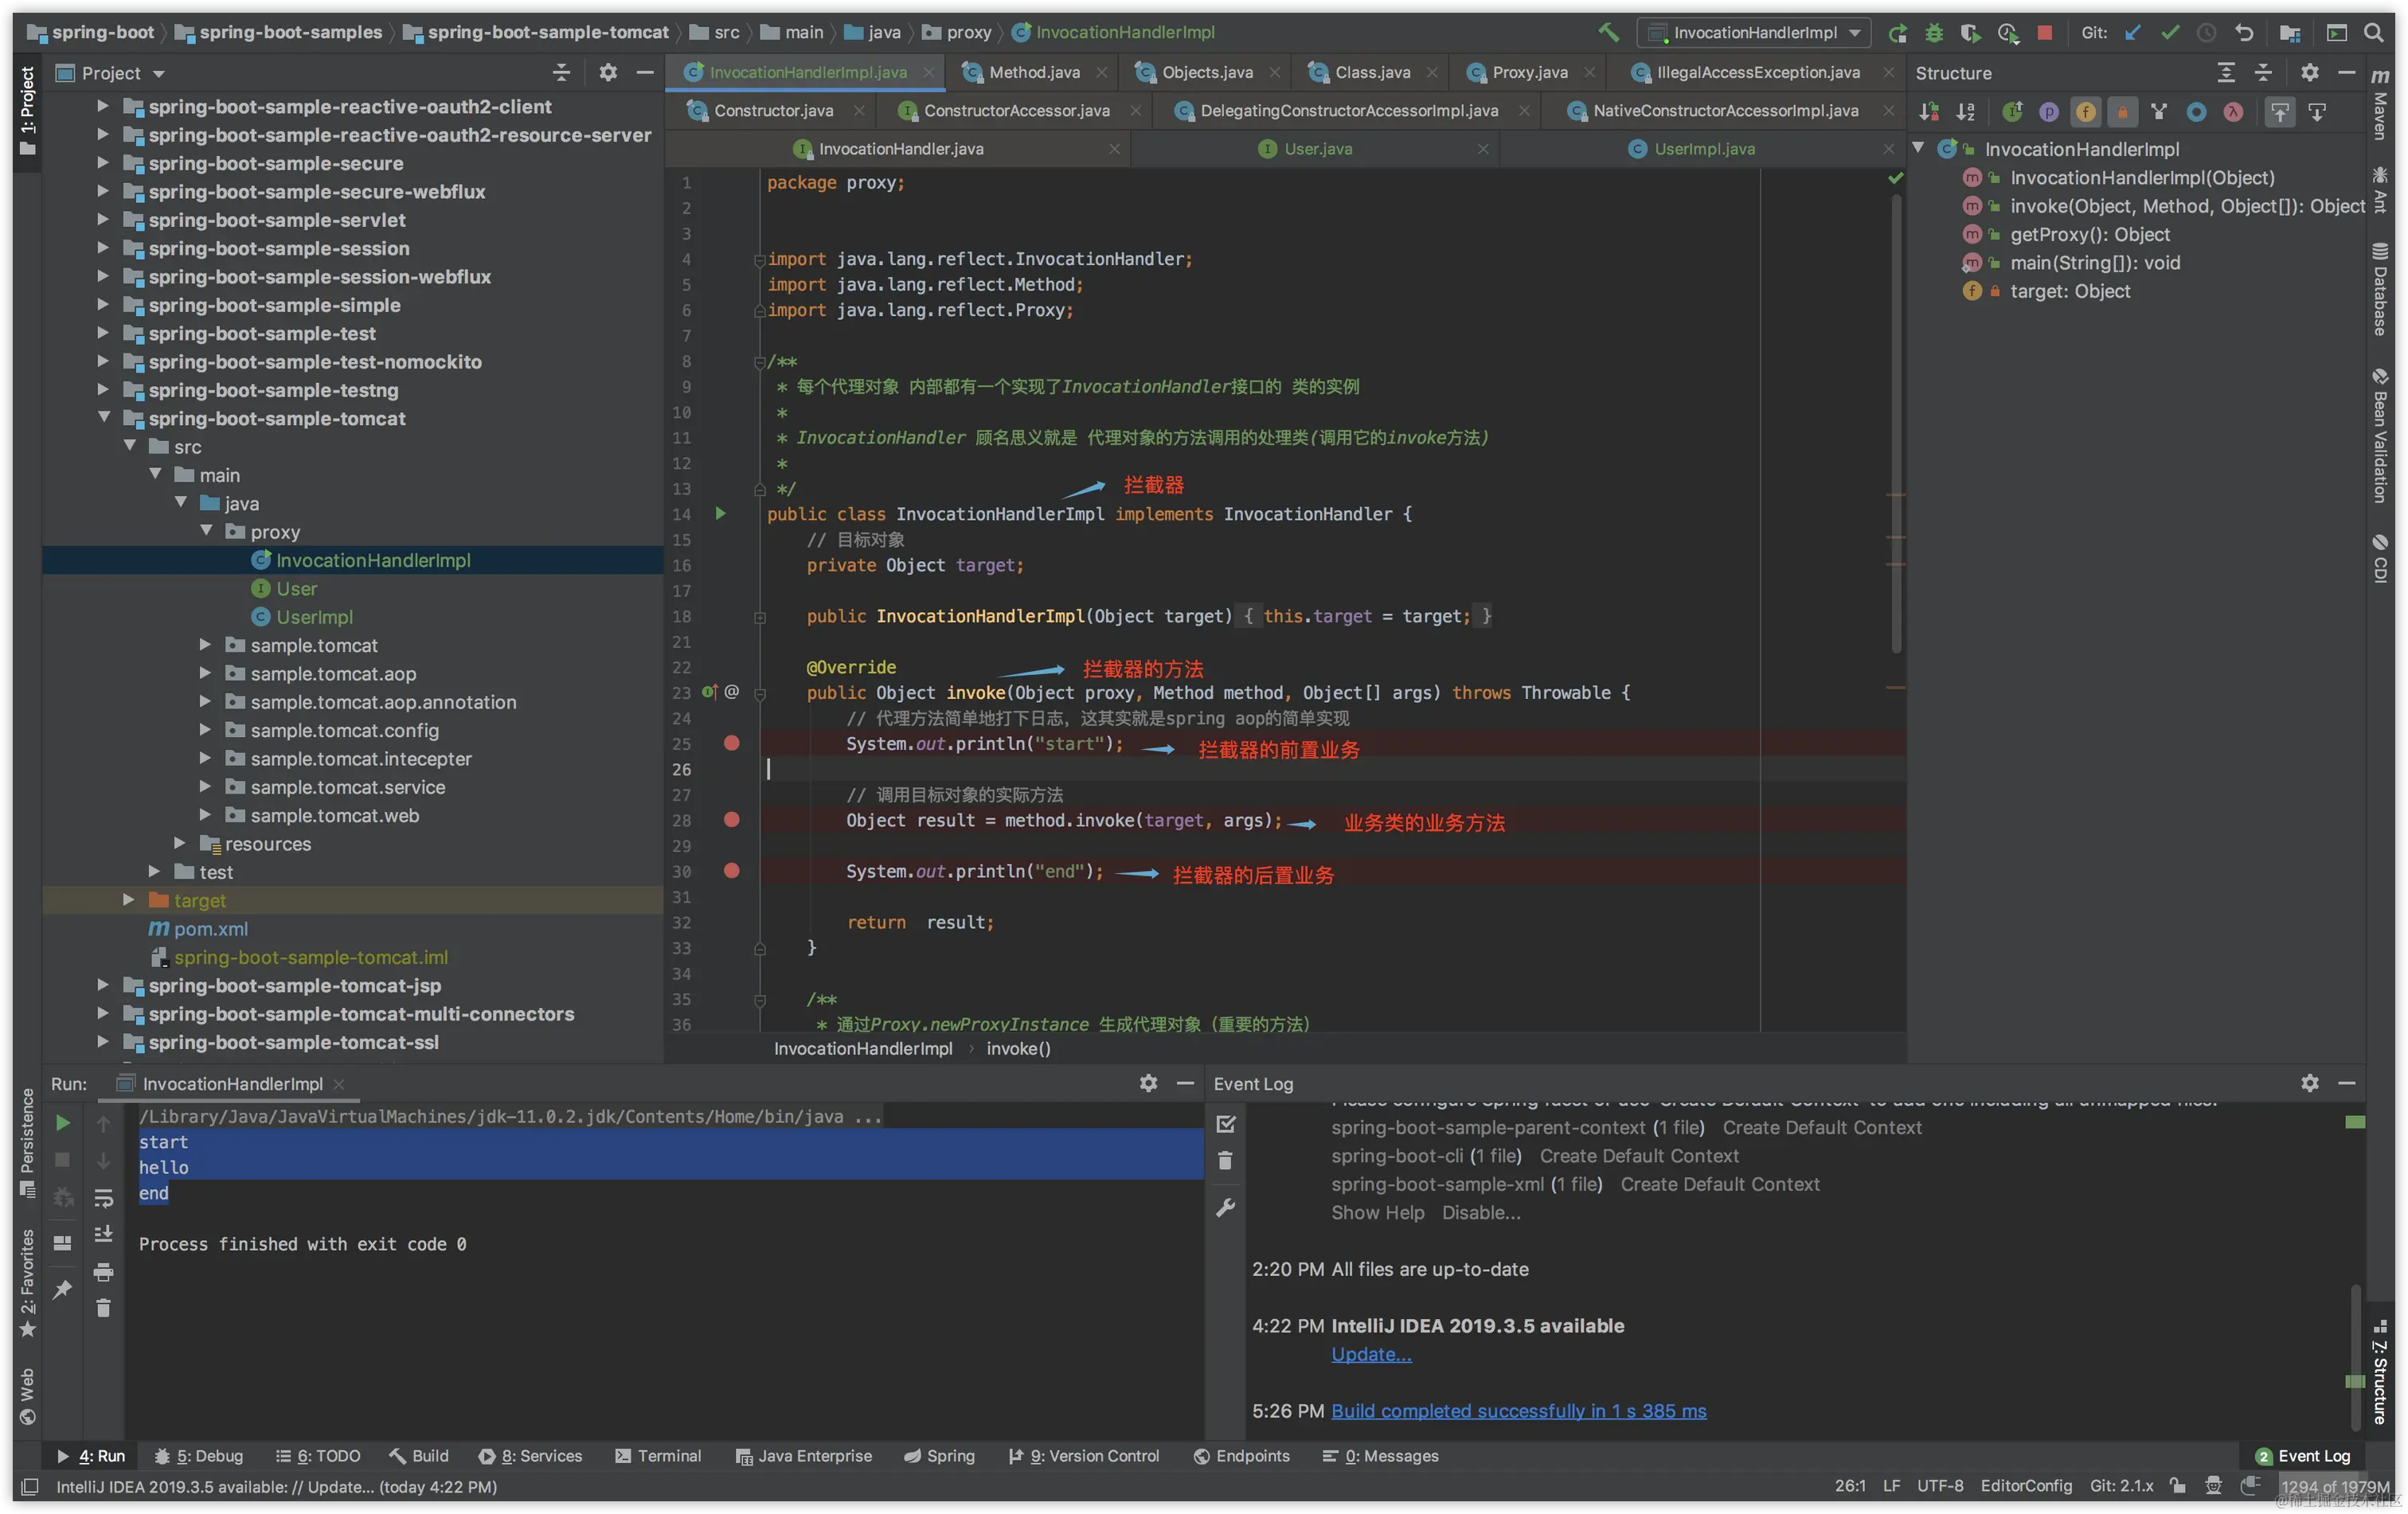Toggle the breakpoint on line 28
The height and width of the screenshot is (1514, 2408).
(x=731, y=819)
